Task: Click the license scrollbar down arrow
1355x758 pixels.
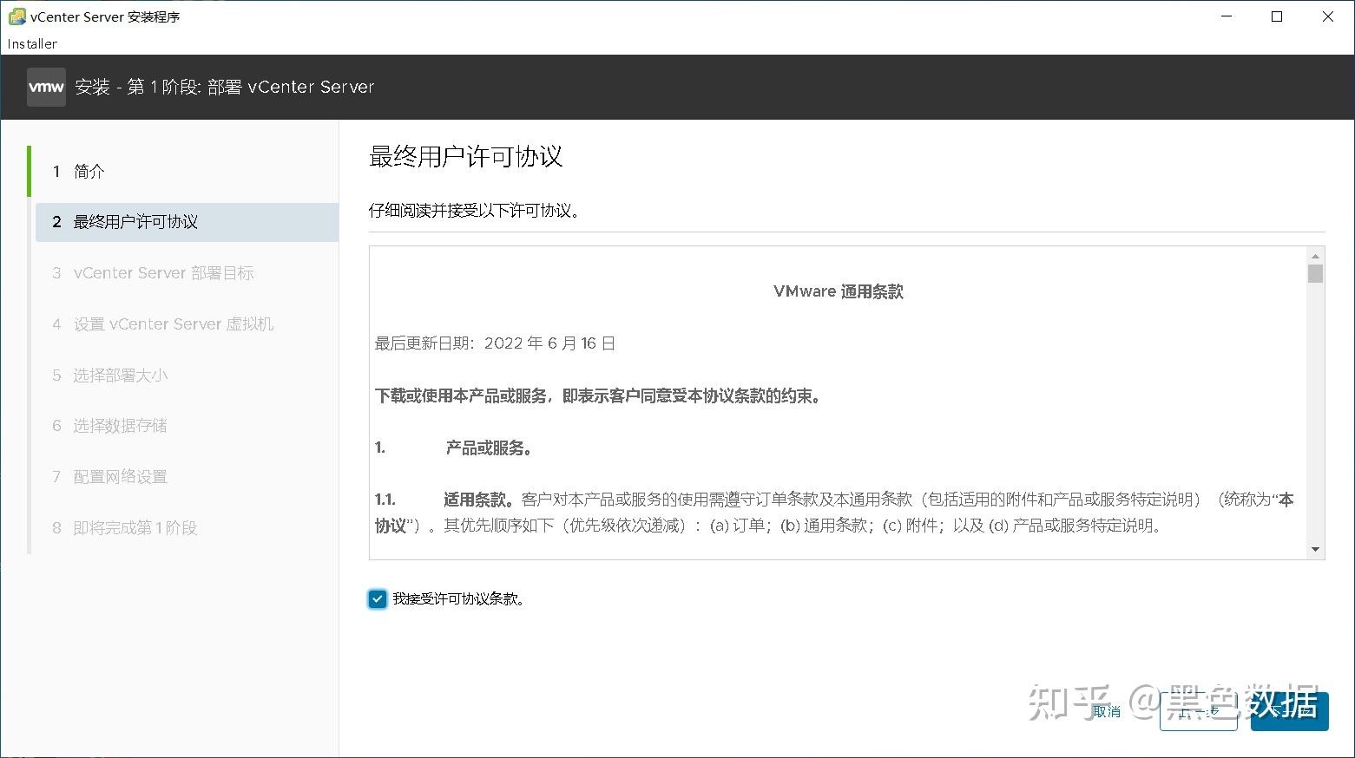Action: 1316,549
